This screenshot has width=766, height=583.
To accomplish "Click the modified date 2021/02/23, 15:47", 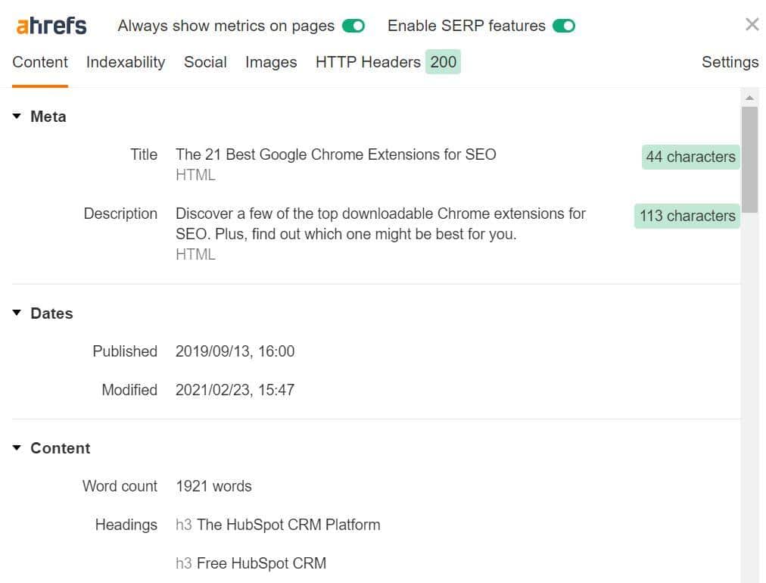I will click(235, 390).
